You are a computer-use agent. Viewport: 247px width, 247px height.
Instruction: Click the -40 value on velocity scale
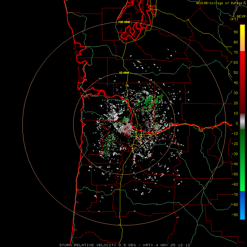pyautogui.click(x=235, y=164)
